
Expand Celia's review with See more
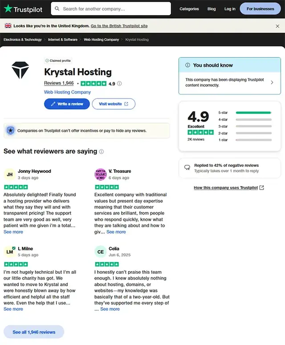pyautogui.click(x=110, y=309)
